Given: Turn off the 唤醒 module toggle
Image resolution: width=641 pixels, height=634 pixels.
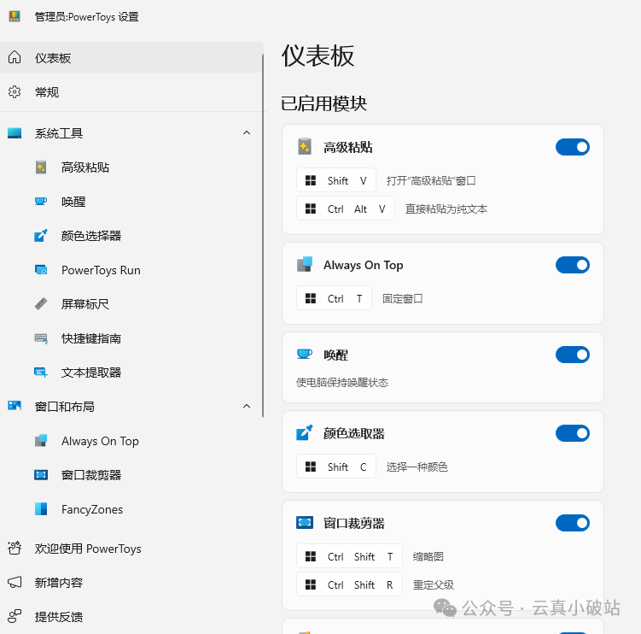Looking at the screenshot, I should 573,355.
